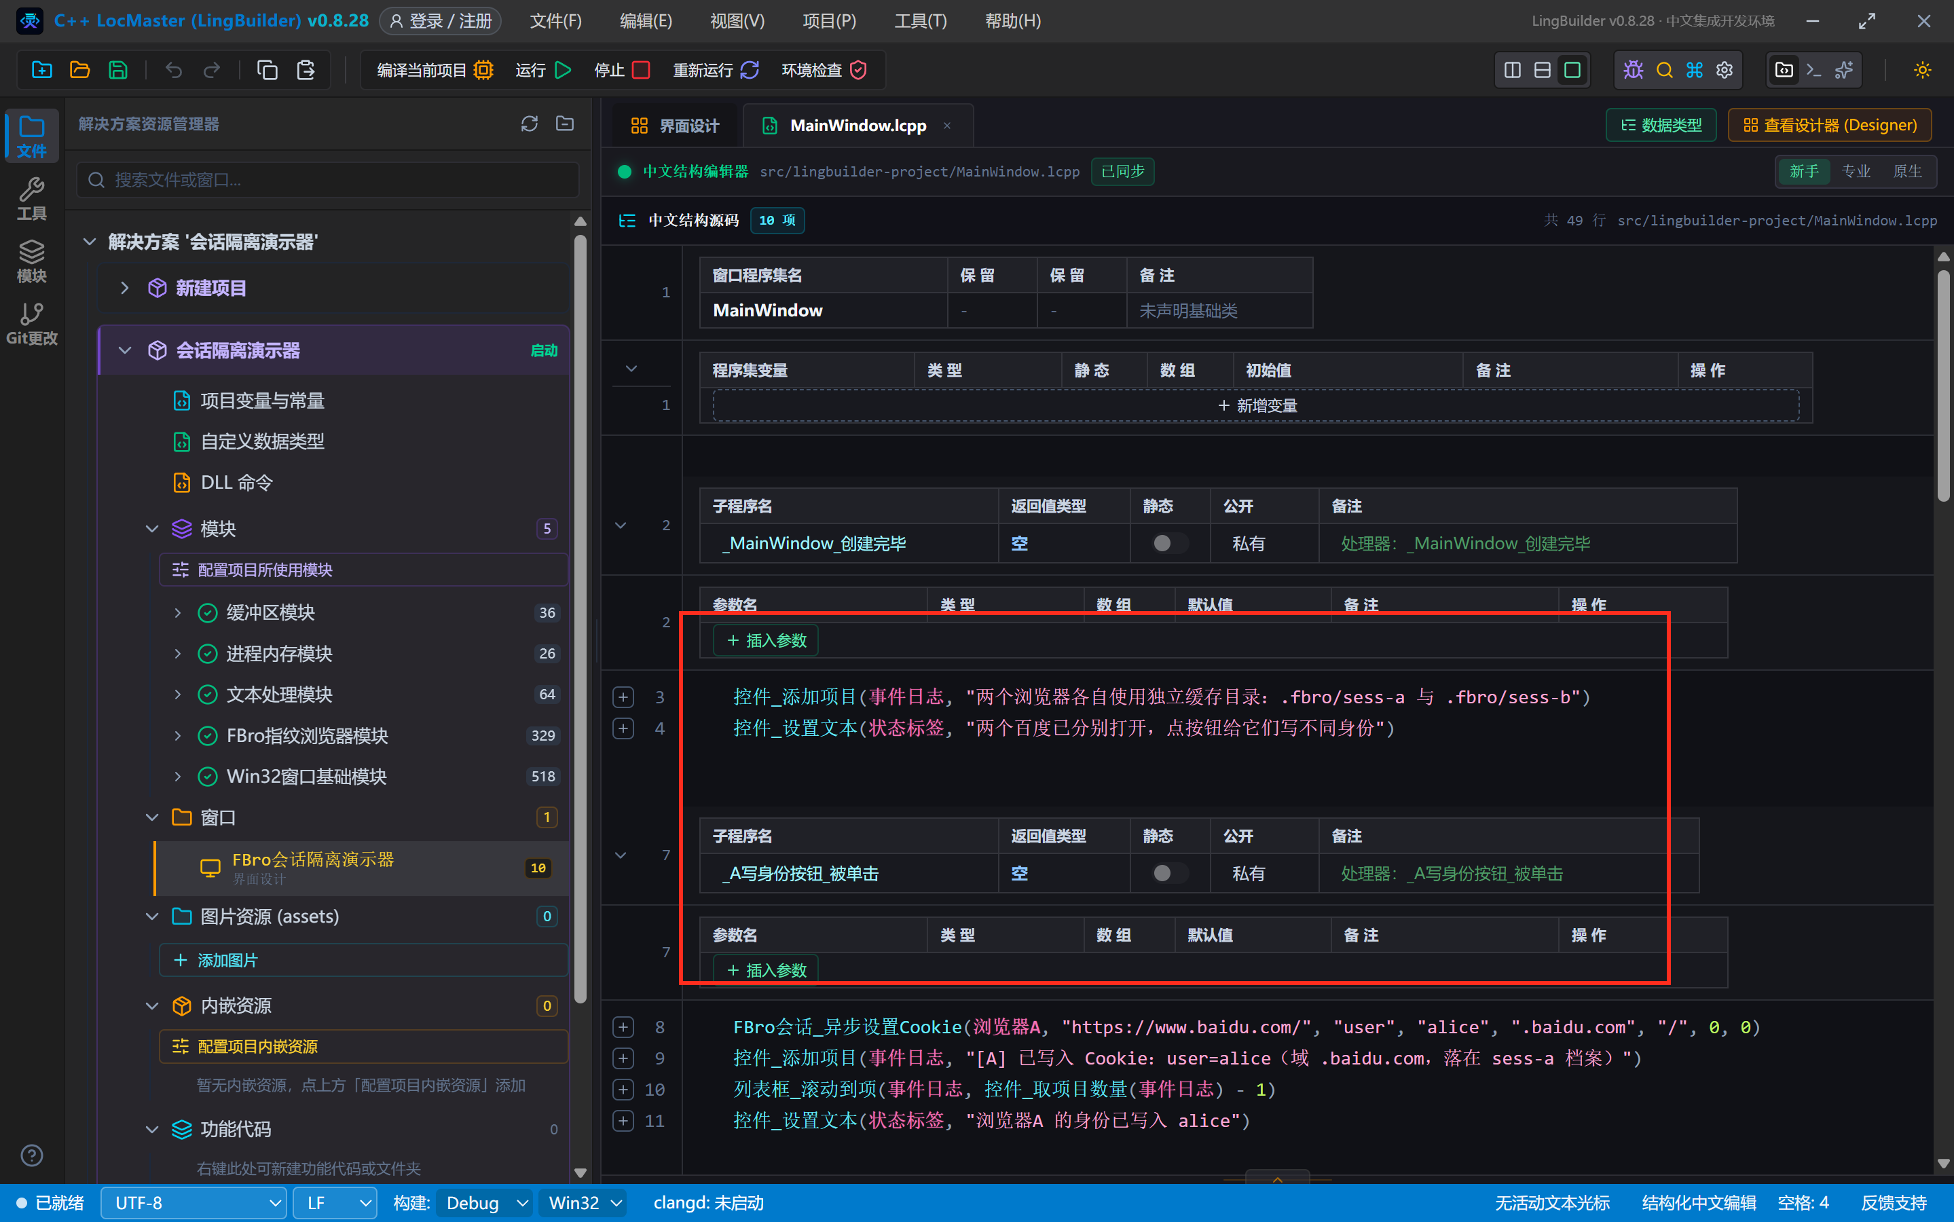The height and width of the screenshot is (1222, 1954).
Task: Click the blue command key icon
Action: pyautogui.click(x=1695, y=71)
